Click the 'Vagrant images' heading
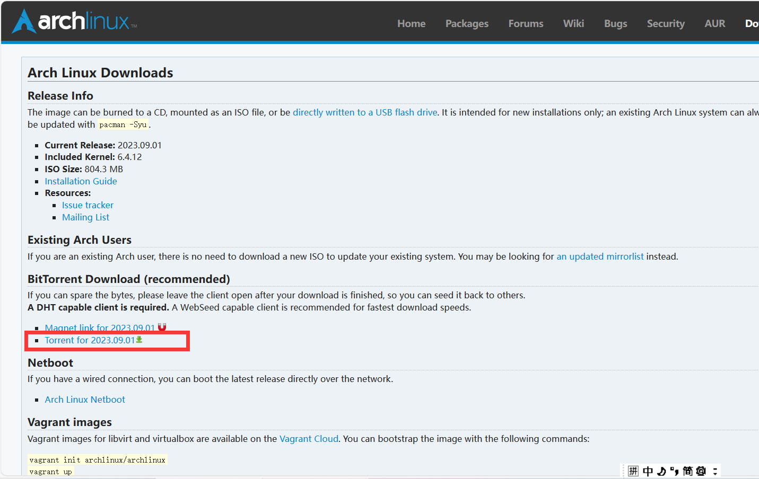Screen dimensions: 759x479 pos(69,422)
